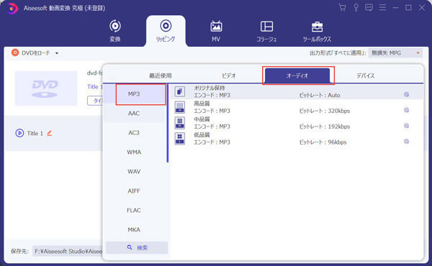Switch to the リッピング tab
Viewport: 432px width, 266px height.
point(166,31)
